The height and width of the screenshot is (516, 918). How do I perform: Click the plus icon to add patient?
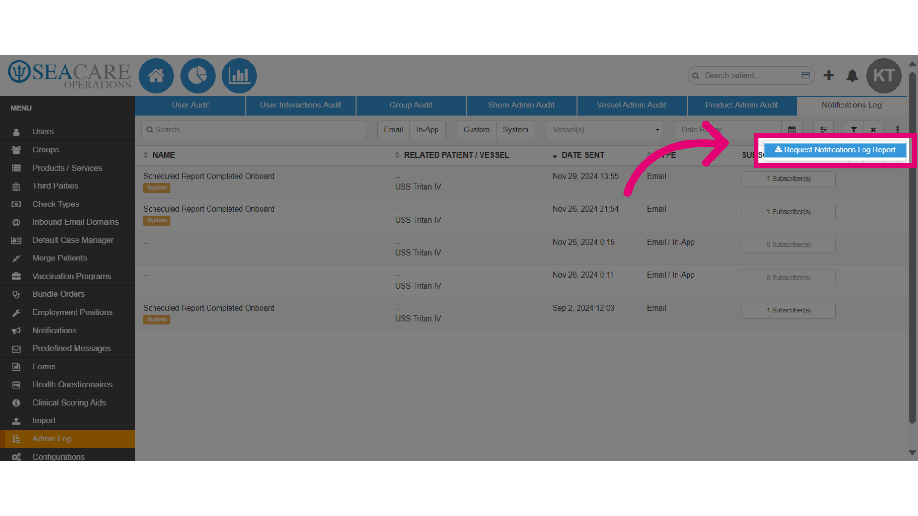tap(829, 75)
